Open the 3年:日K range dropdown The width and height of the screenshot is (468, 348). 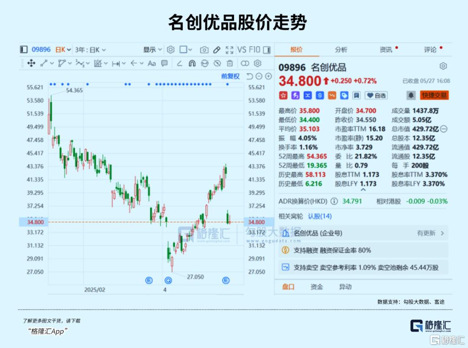90,50
